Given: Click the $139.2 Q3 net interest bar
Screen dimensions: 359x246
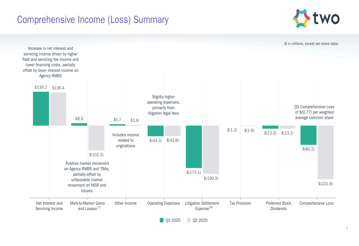Looking at the screenshot, I should pos(41,108).
